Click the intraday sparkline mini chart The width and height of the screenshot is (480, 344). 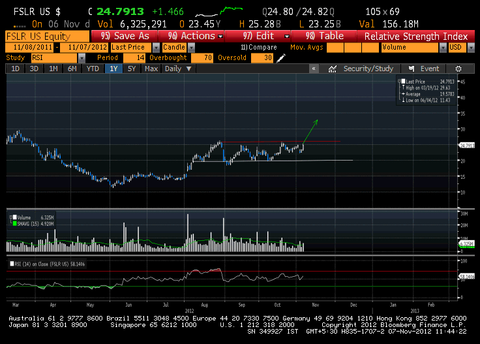(x=219, y=12)
